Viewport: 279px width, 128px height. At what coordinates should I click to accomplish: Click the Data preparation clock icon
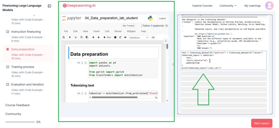point(7,49)
